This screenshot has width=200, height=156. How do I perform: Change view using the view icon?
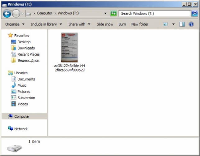[165, 24]
